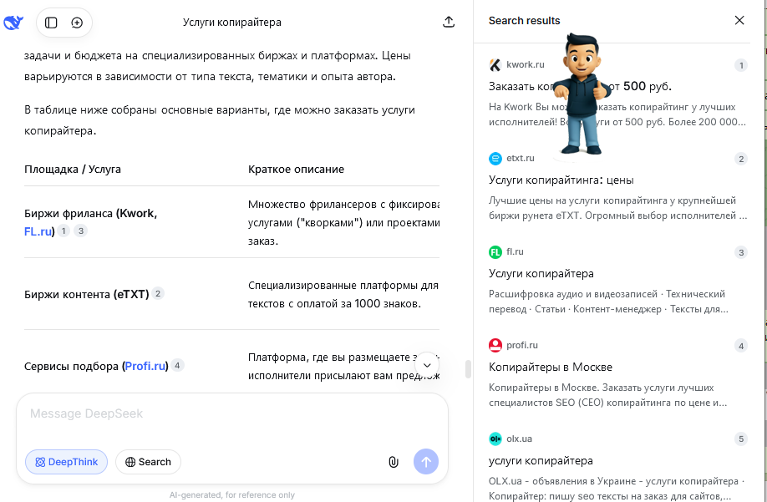The width and height of the screenshot is (767, 502).
Task: Toggle the Search mode button
Action: pyautogui.click(x=148, y=462)
